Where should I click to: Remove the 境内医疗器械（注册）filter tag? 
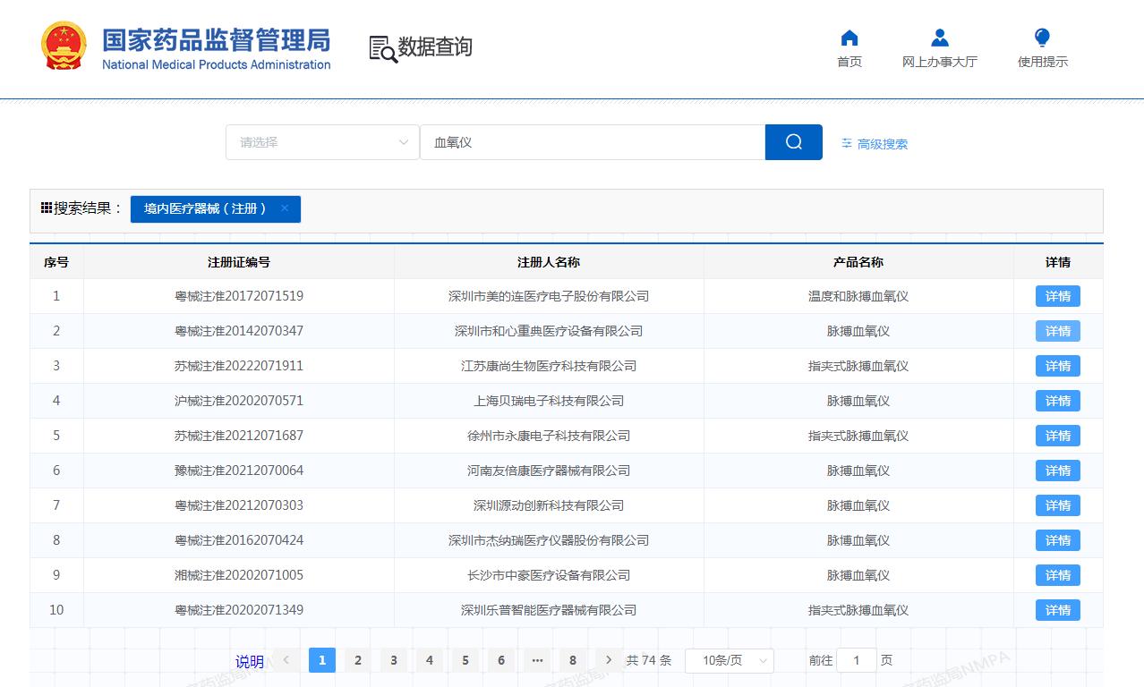285,208
